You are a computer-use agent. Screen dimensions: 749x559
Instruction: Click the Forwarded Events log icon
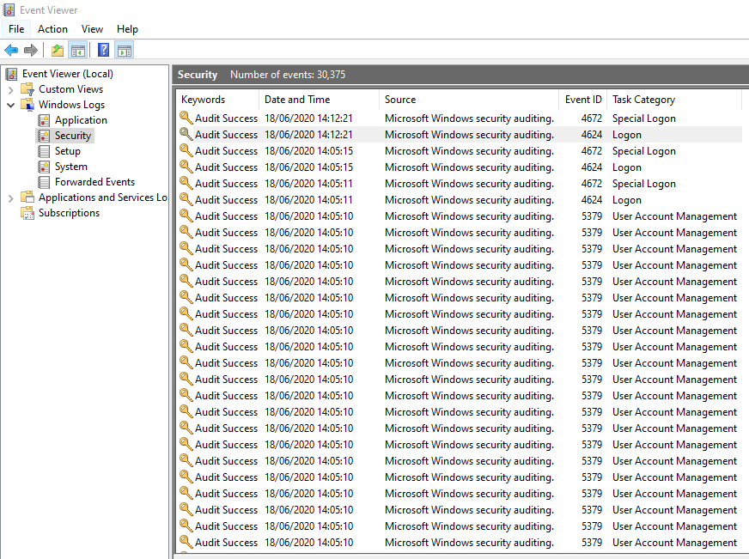point(44,182)
